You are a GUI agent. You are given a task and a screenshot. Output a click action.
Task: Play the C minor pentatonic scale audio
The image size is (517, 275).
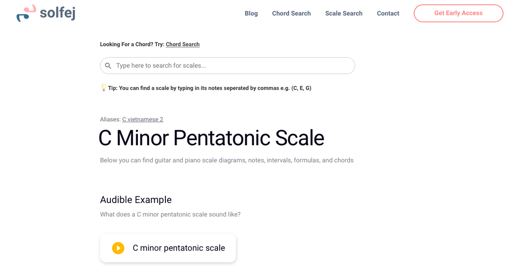118,248
